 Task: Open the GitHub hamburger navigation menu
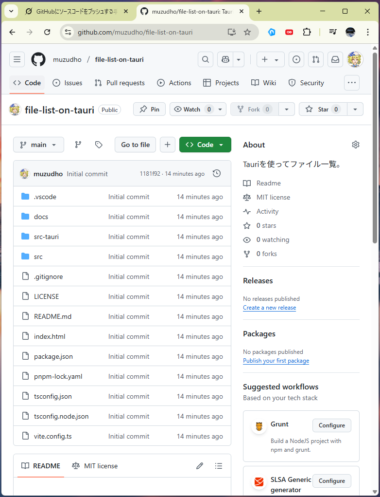(17, 59)
